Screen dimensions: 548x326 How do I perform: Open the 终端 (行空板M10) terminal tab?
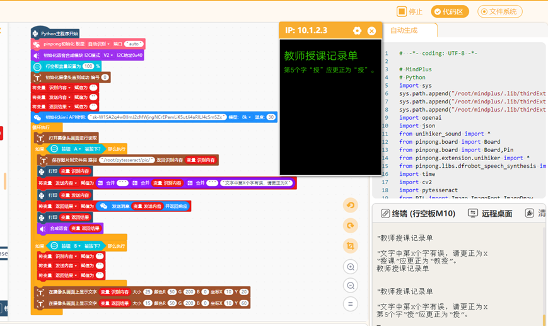[418, 213]
